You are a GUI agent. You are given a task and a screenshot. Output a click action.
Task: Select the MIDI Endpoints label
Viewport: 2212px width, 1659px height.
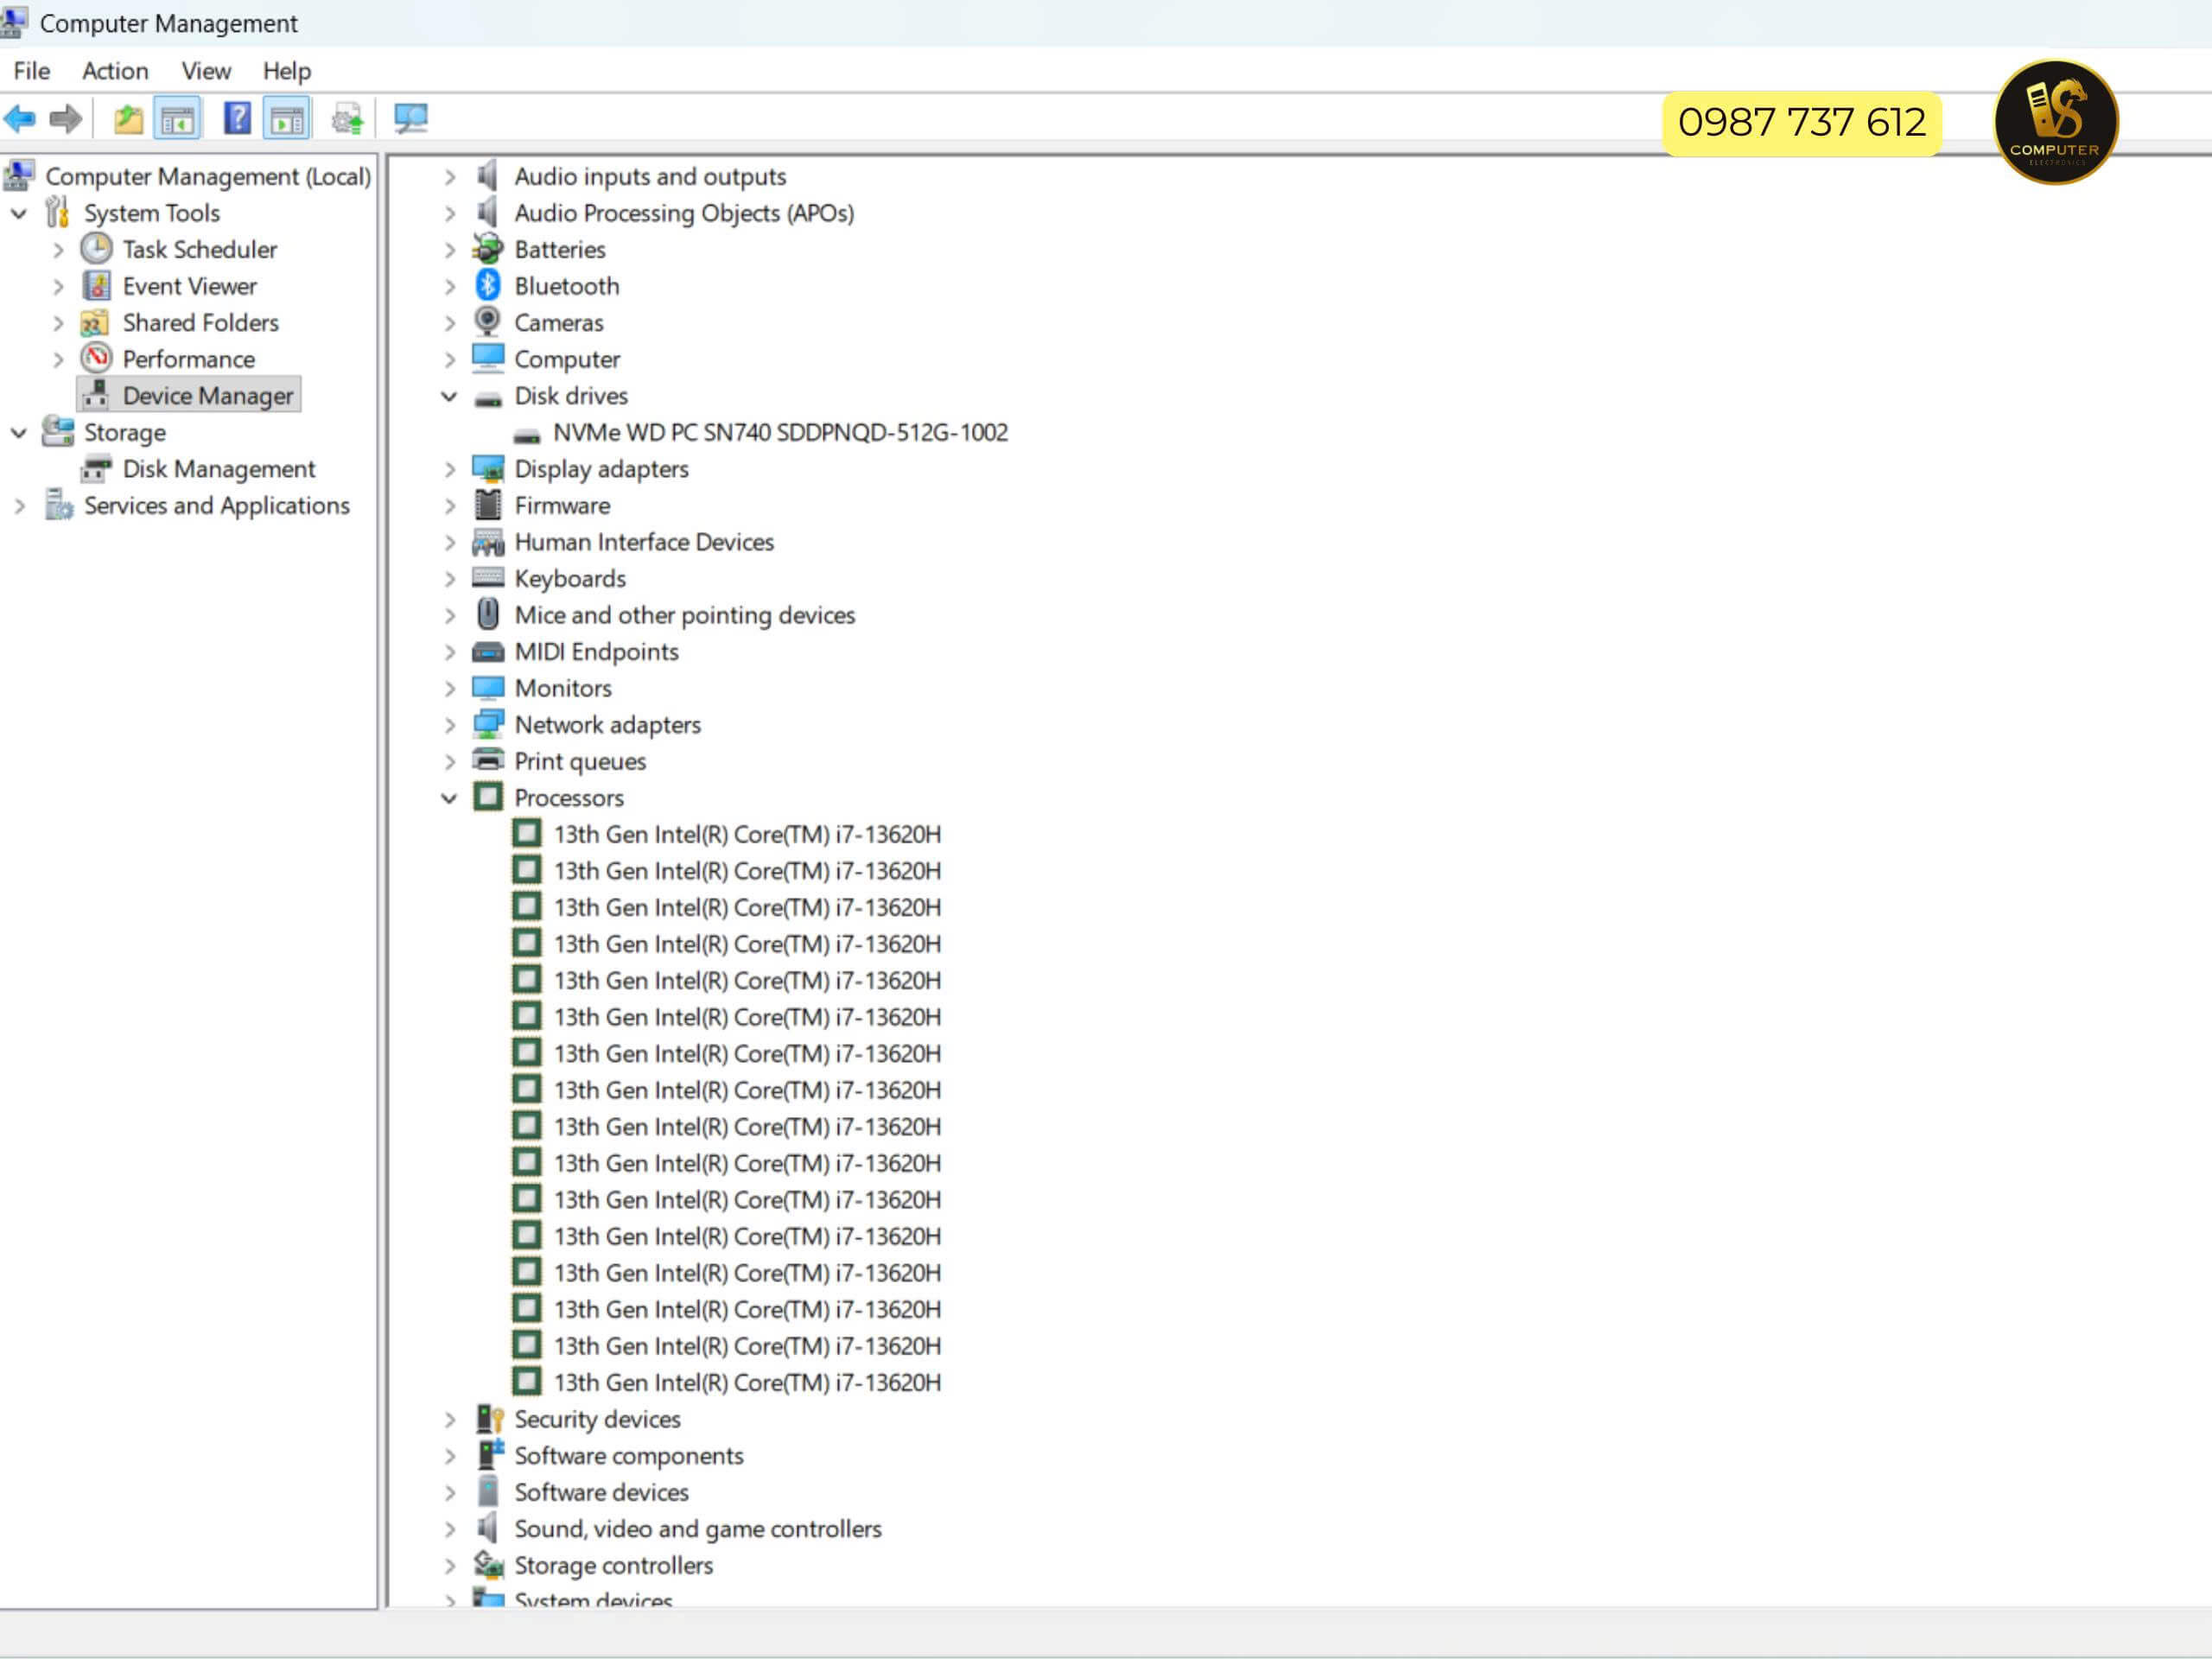pyautogui.click(x=596, y=651)
